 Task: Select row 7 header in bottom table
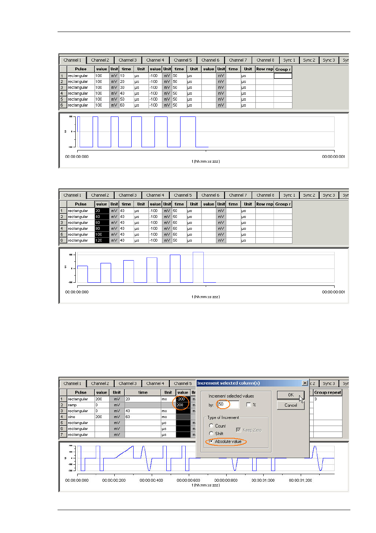click(63, 435)
